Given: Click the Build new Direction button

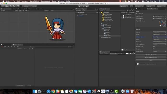Looking at the screenshot, I should (x=151, y=57).
